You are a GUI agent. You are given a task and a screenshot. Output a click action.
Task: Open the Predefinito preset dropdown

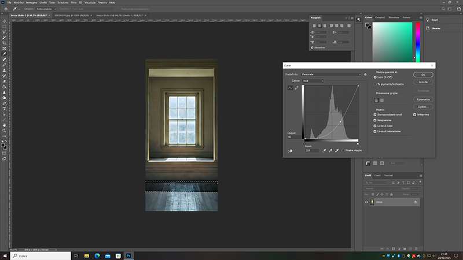click(x=331, y=75)
